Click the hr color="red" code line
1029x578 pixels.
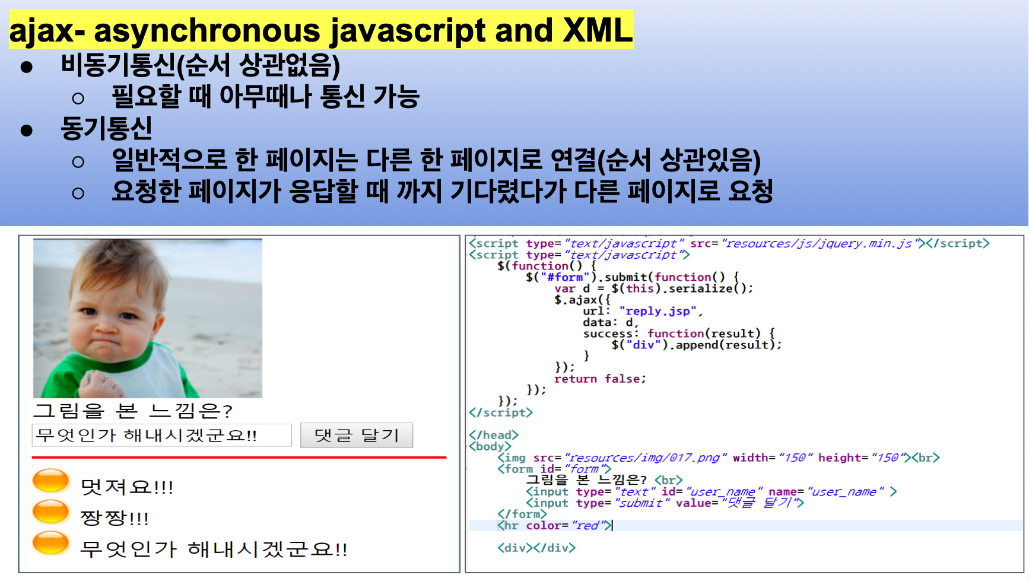pyautogui.click(x=555, y=525)
